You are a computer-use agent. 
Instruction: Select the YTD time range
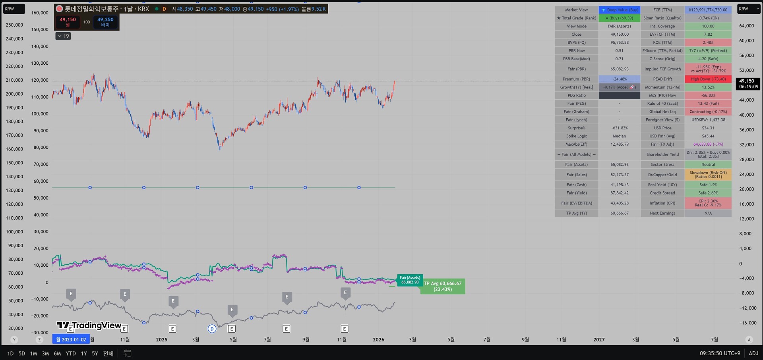(71, 353)
